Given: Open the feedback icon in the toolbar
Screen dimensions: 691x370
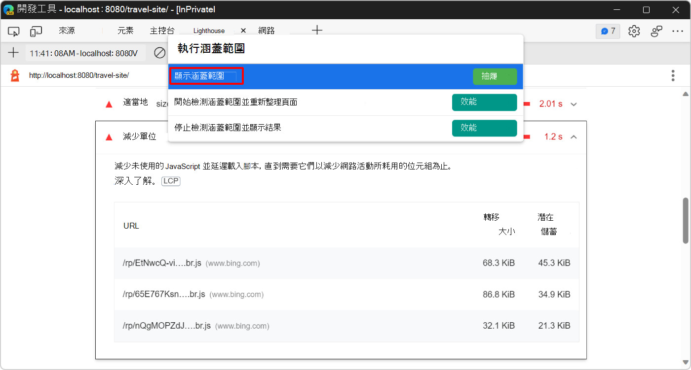Looking at the screenshot, I should tap(656, 31).
